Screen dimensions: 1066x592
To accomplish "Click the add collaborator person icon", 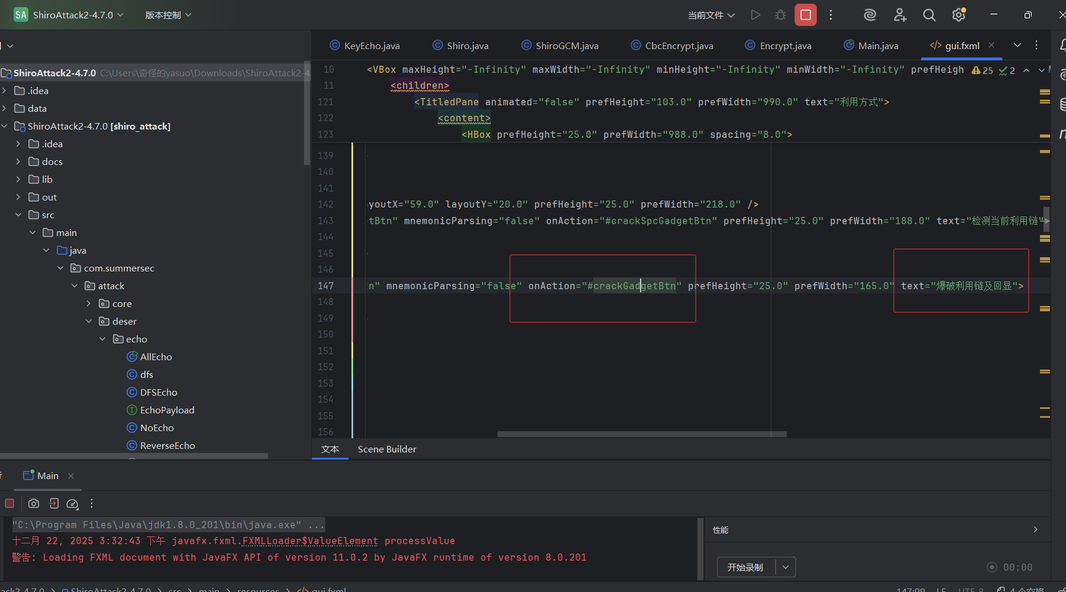I will [x=900, y=15].
